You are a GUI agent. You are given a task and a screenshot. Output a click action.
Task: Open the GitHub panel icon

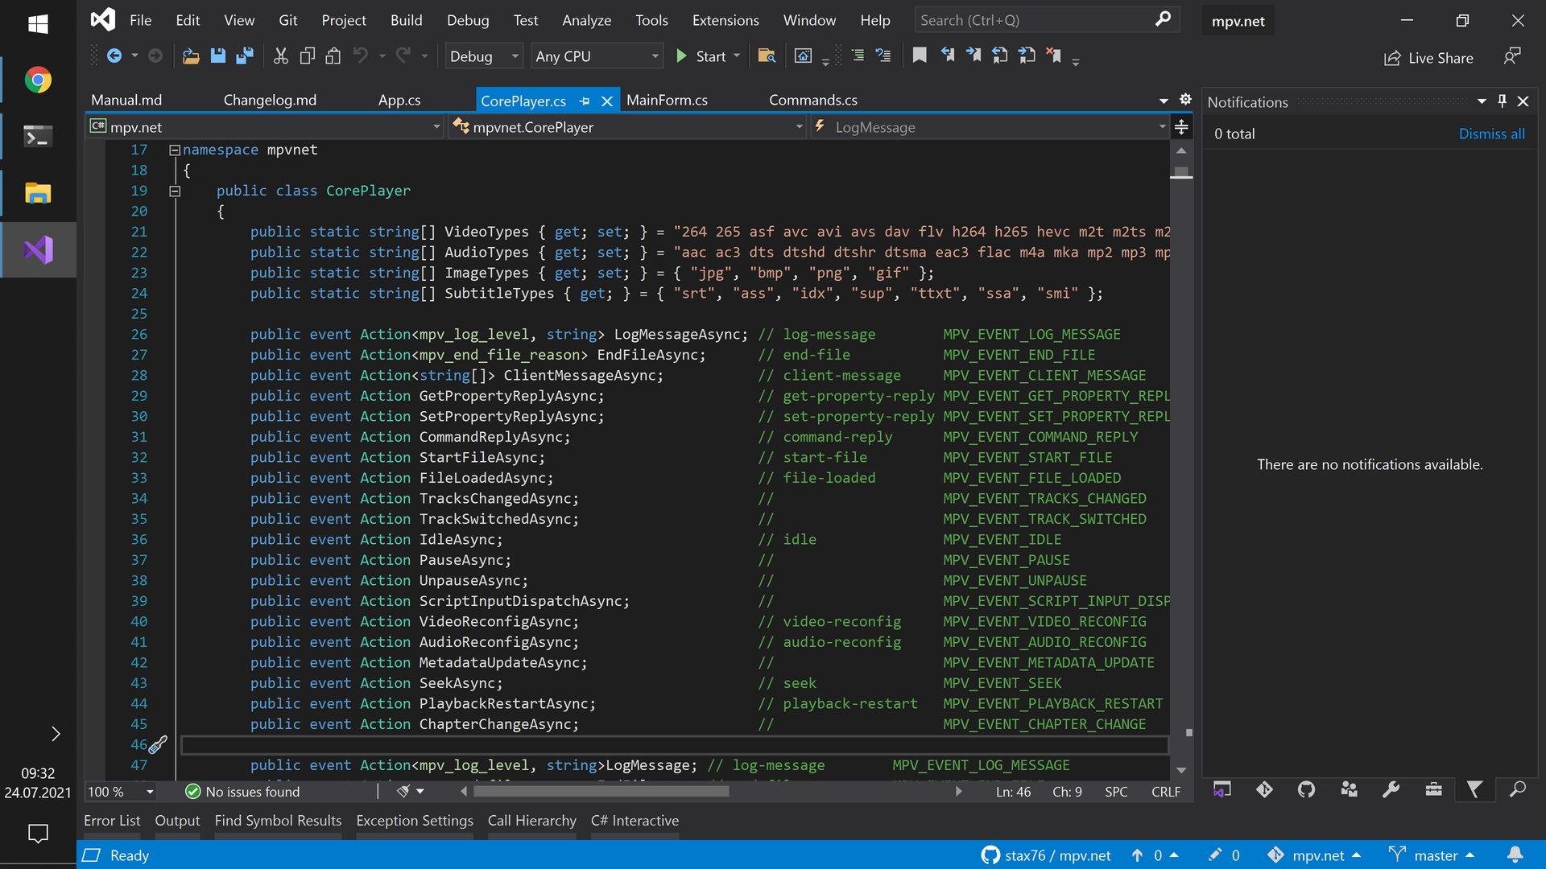(1306, 790)
